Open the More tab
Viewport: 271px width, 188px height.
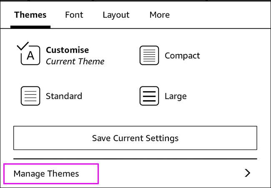click(x=159, y=15)
